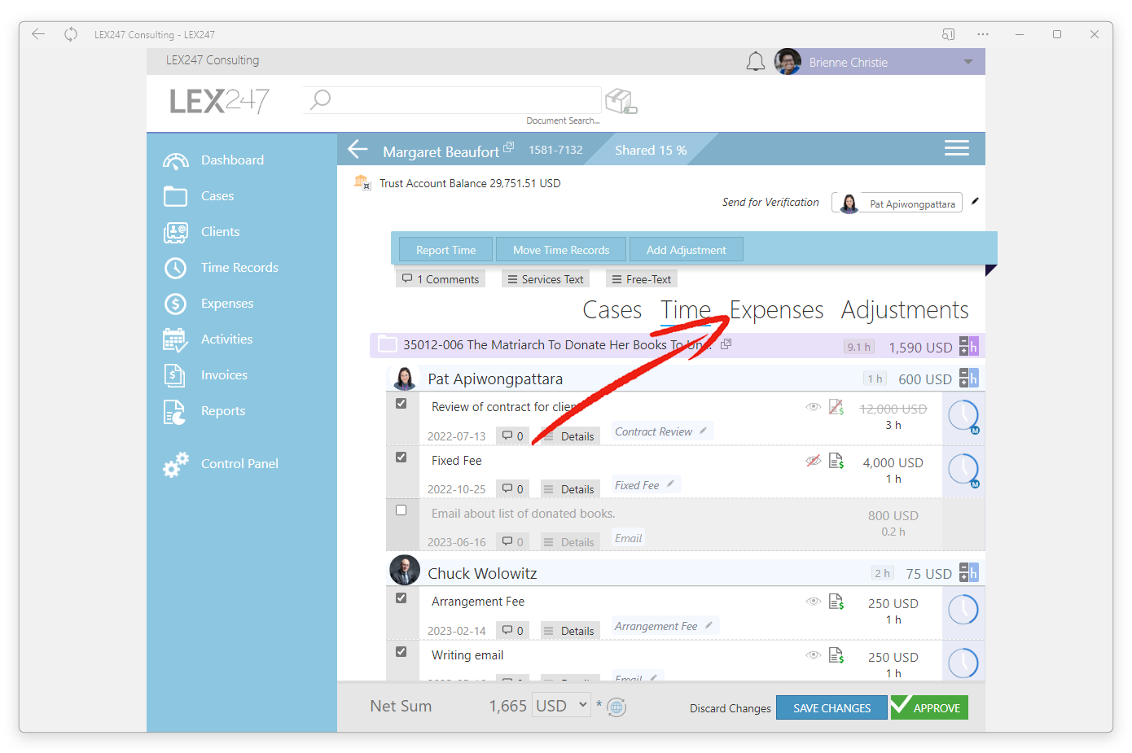
Task: Open Clients in the sidebar
Action: click(x=220, y=232)
